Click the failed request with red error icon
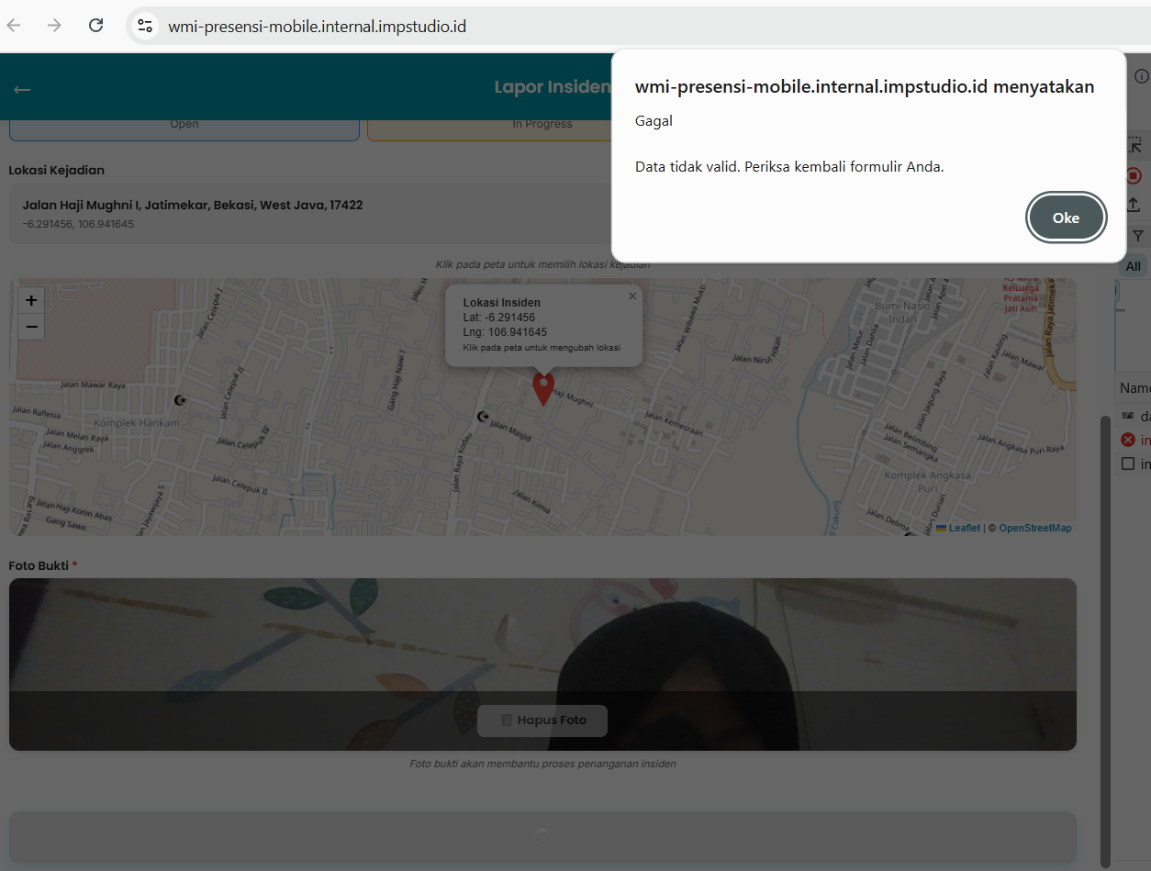This screenshot has width=1151, height=871. [x=1136, y=441]
